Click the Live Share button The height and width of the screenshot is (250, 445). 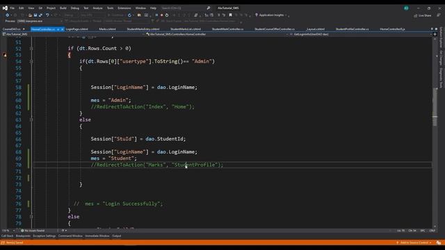(x=422, y=15)
